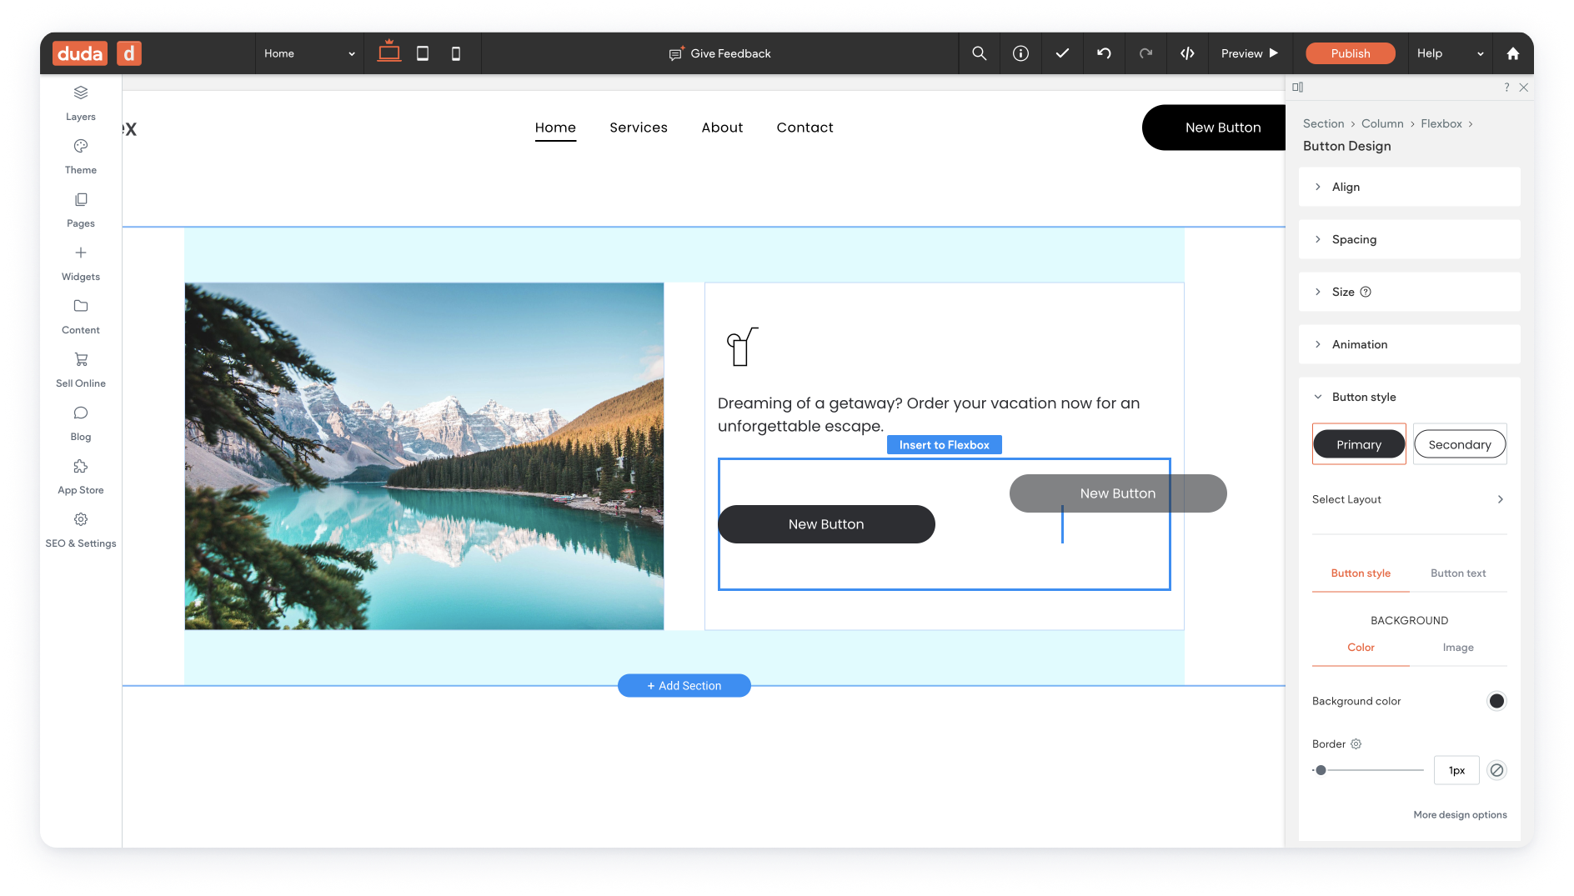Click the Add Section button
The image size is (1574, 896).
[x=684, y=685]
